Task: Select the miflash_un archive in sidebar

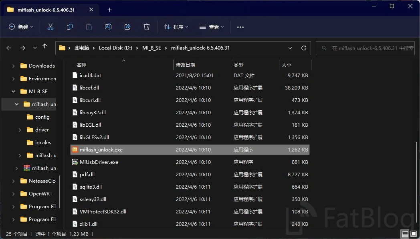Action: click(x=40, y=168)
